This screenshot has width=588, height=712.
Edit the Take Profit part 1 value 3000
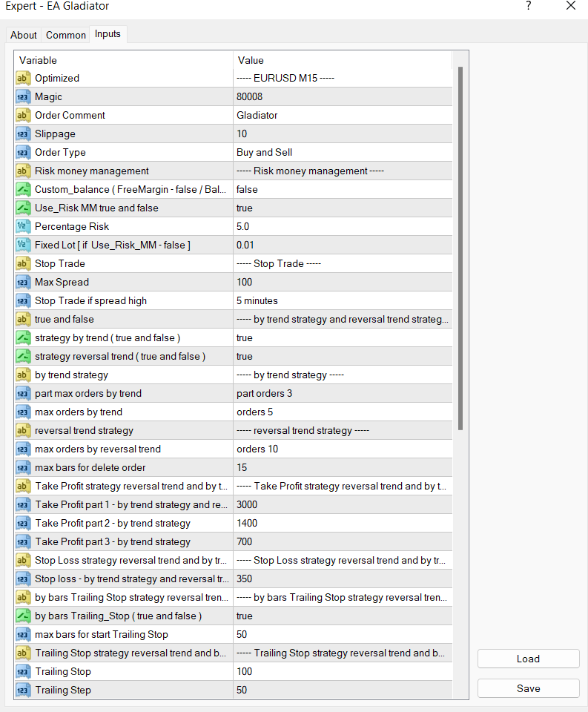341,504
